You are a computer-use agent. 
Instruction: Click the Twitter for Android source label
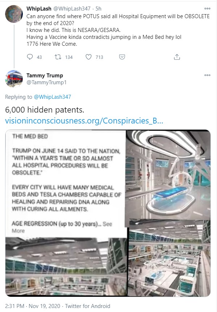[x=88, y=306]
